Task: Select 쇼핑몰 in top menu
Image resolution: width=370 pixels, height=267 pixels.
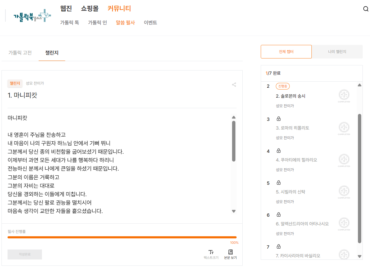Action: [x=90, y=8]
